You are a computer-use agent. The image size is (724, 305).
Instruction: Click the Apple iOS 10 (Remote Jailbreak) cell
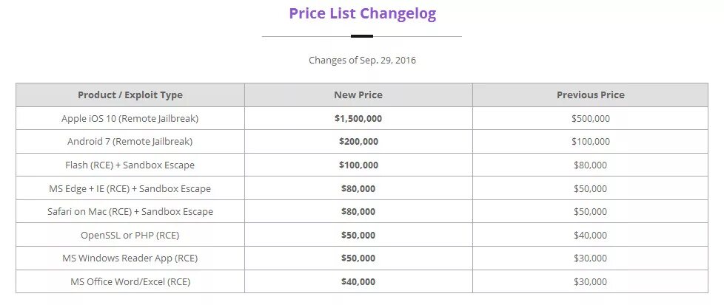click(130, 118)
